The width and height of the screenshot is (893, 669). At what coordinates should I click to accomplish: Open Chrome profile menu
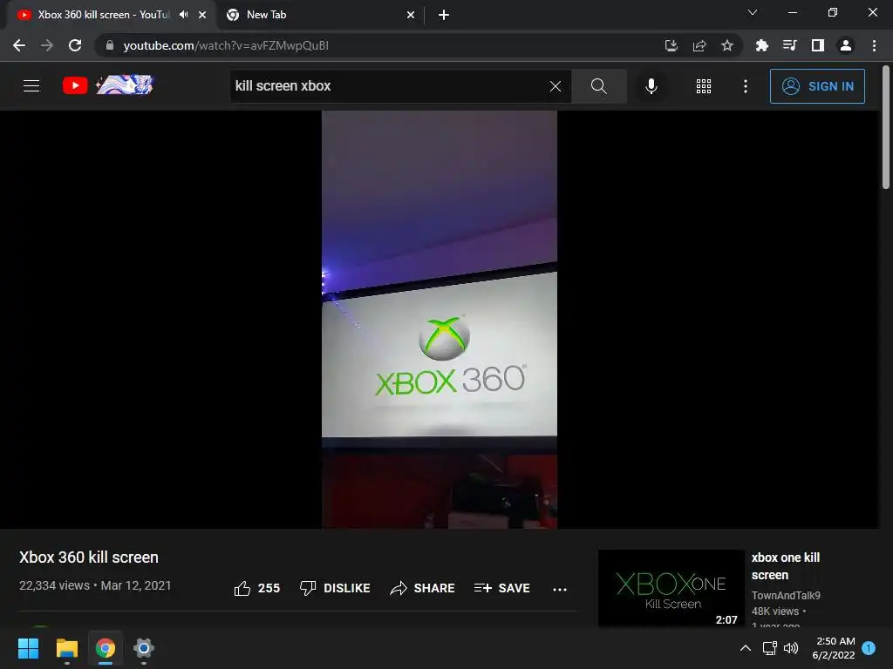(846, 45)
